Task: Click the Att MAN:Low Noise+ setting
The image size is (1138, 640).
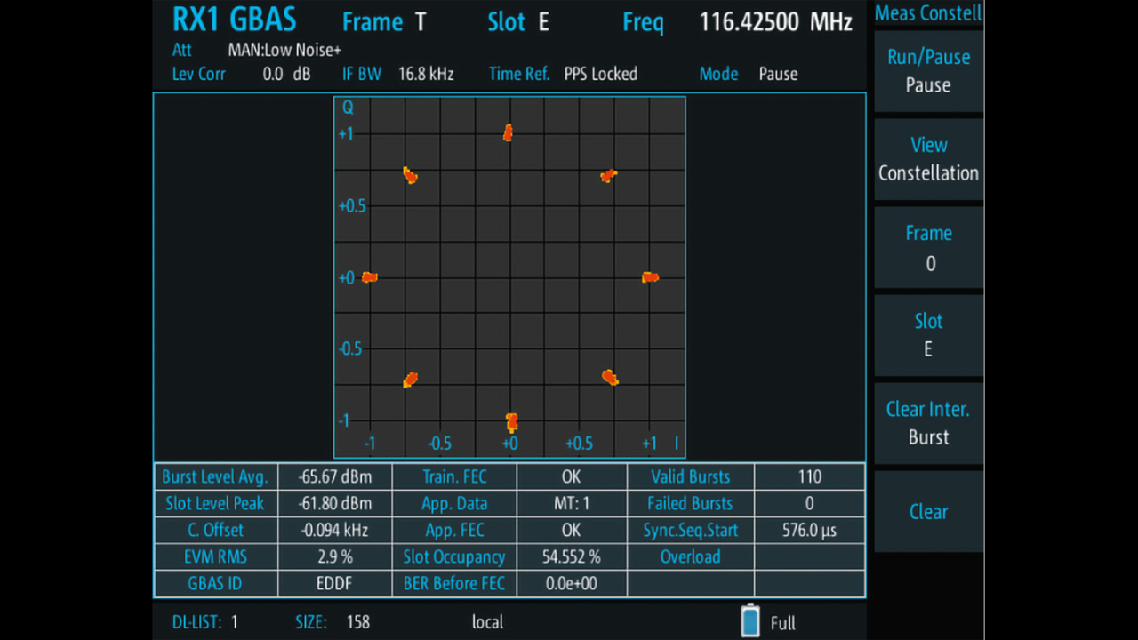Action: (x=257, y=50)
